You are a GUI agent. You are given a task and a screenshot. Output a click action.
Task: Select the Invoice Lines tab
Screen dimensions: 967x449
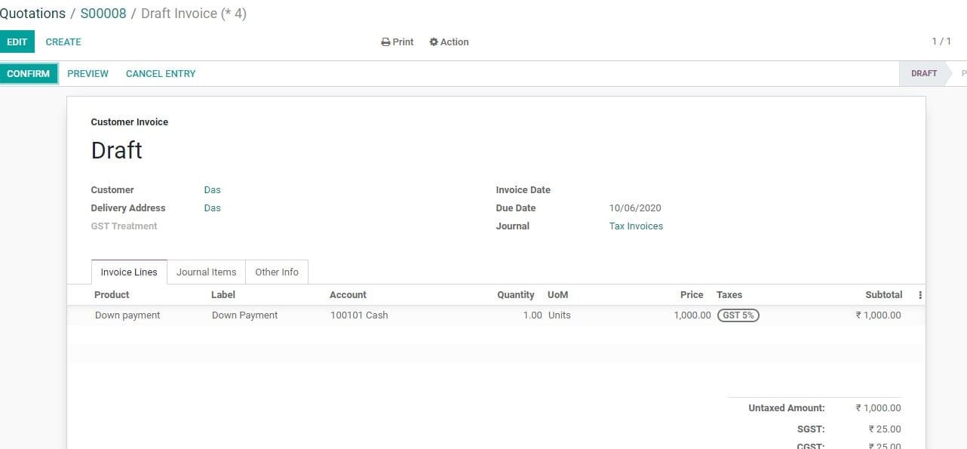pos(128,272)
